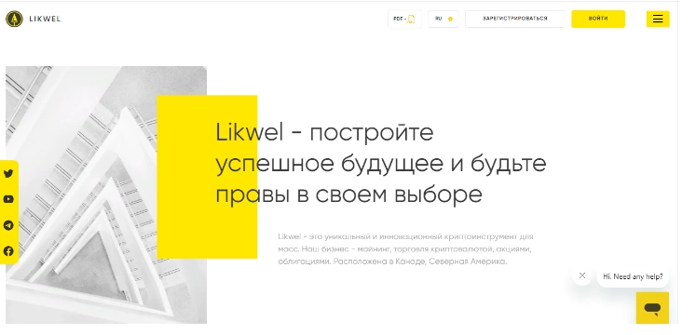Dismiss the chat help message

[x=582, y=275]
